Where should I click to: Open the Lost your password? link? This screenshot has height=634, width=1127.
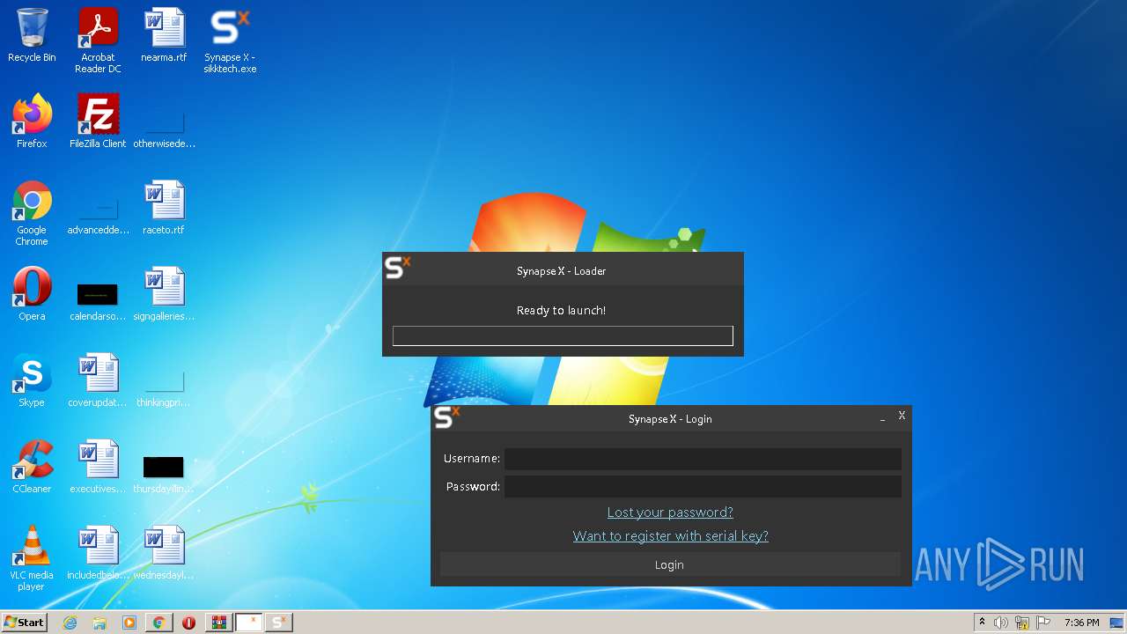670,512
